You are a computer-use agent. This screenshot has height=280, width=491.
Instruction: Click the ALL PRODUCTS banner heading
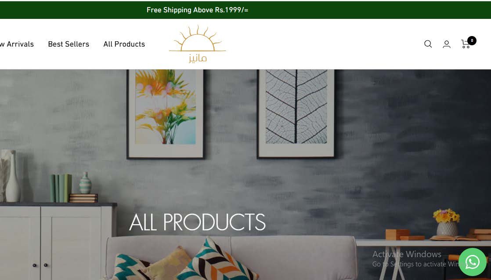[197, 222]
